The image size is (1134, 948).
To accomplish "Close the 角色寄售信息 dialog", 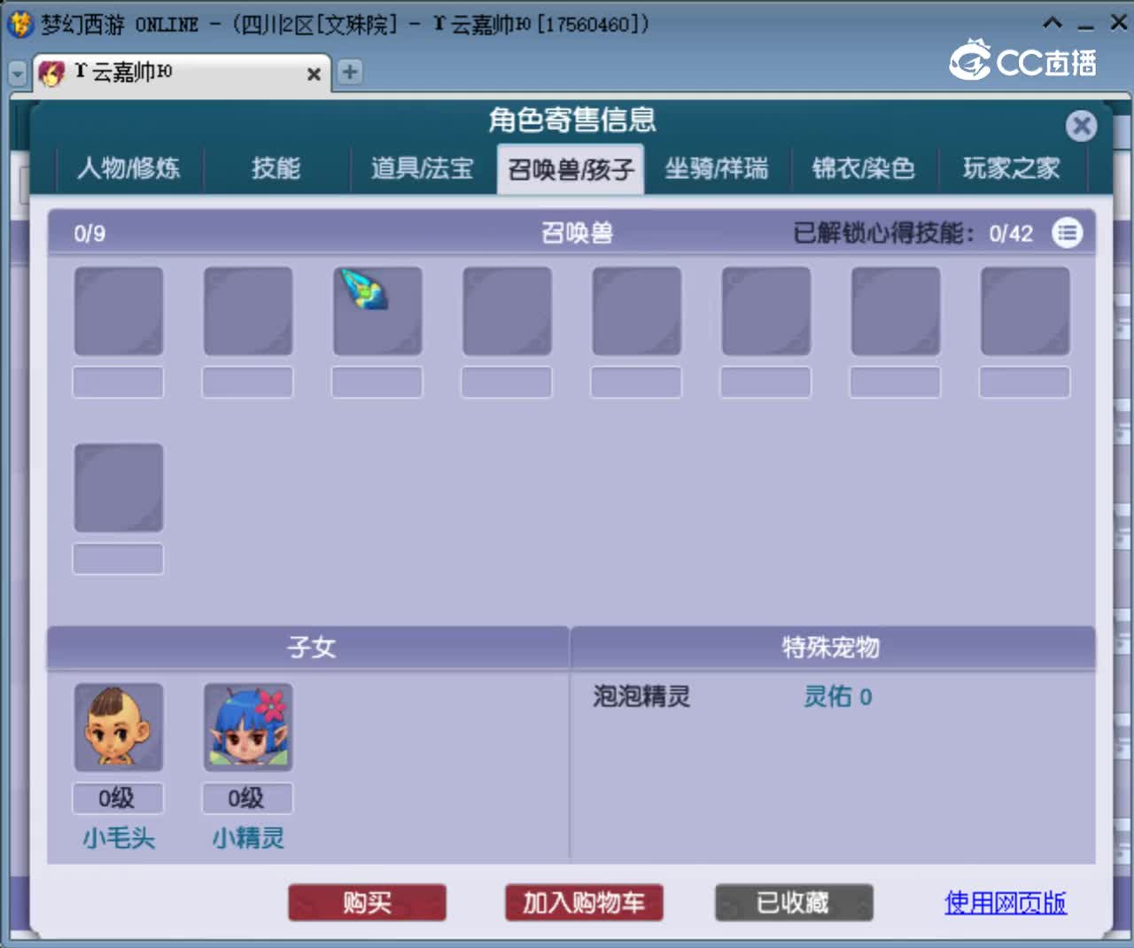I will pos(1081,126).
